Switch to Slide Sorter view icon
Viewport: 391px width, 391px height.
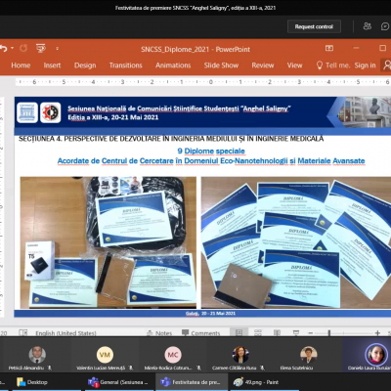click(258, 332)
